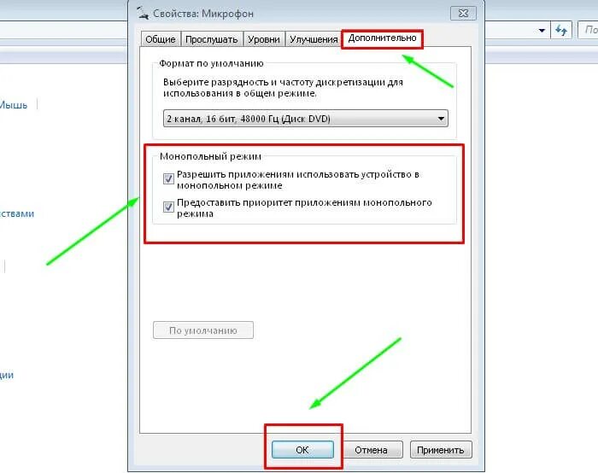
Task: Click the search field in background window
Action: (x=589, y=30)
